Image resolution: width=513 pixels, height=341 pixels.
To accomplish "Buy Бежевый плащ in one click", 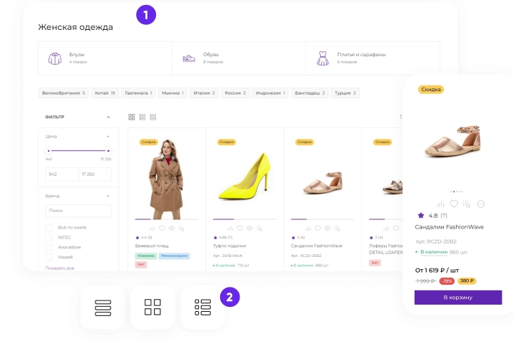I will click(181, 229).
